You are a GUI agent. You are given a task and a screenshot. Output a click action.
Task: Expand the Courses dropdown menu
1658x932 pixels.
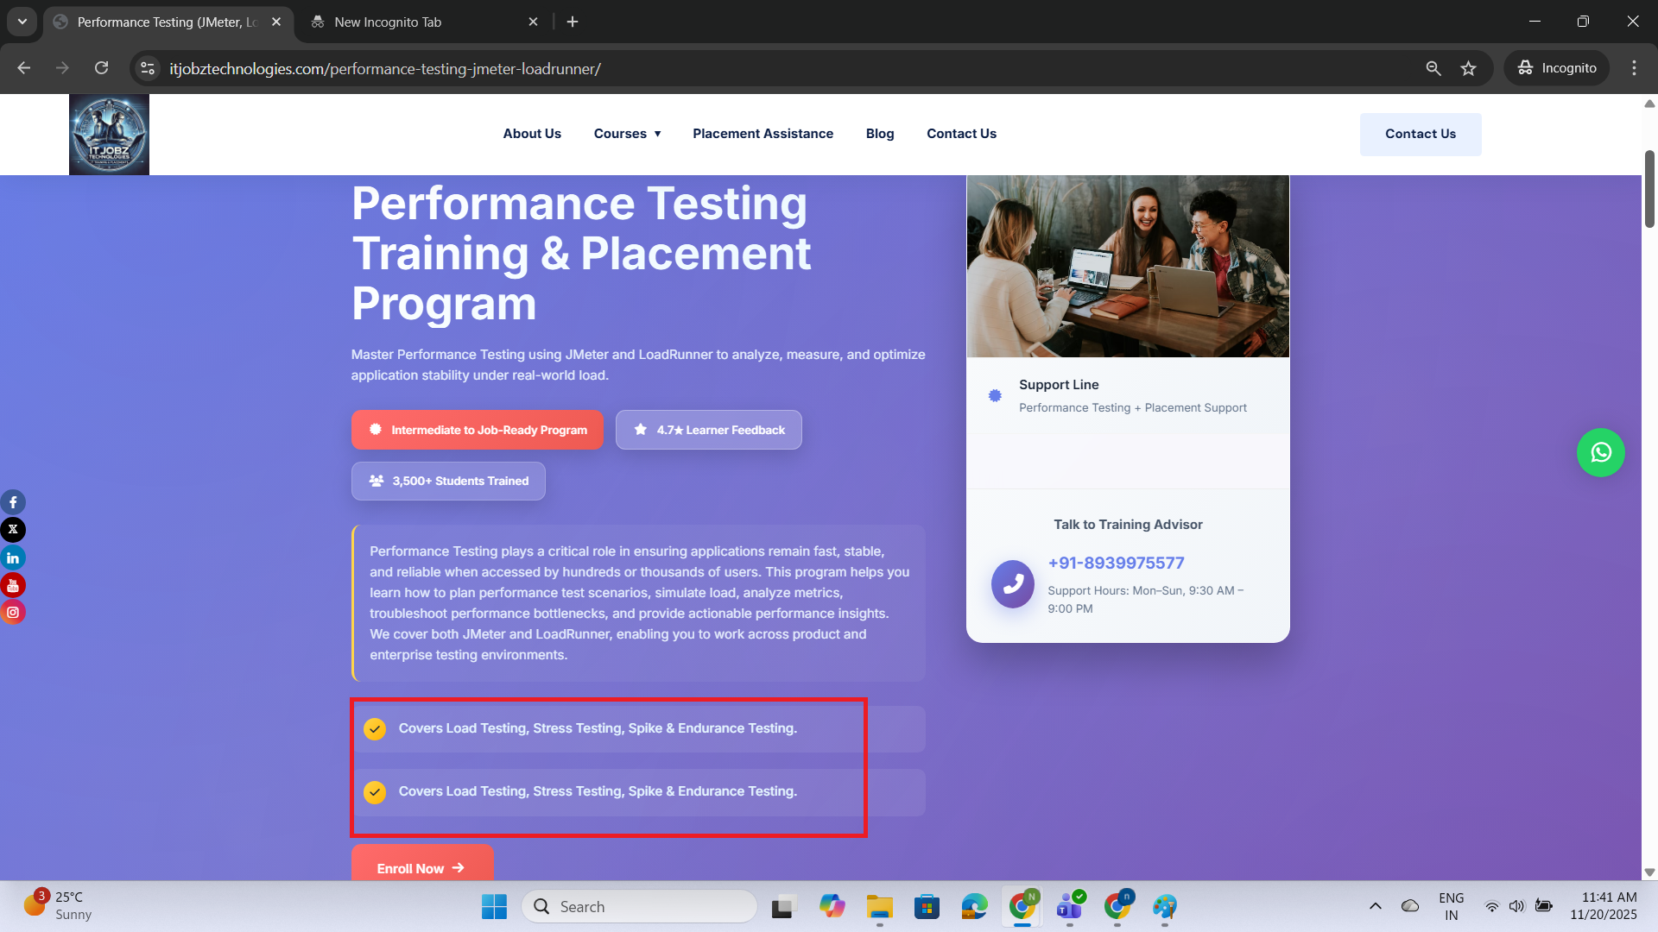627,134
